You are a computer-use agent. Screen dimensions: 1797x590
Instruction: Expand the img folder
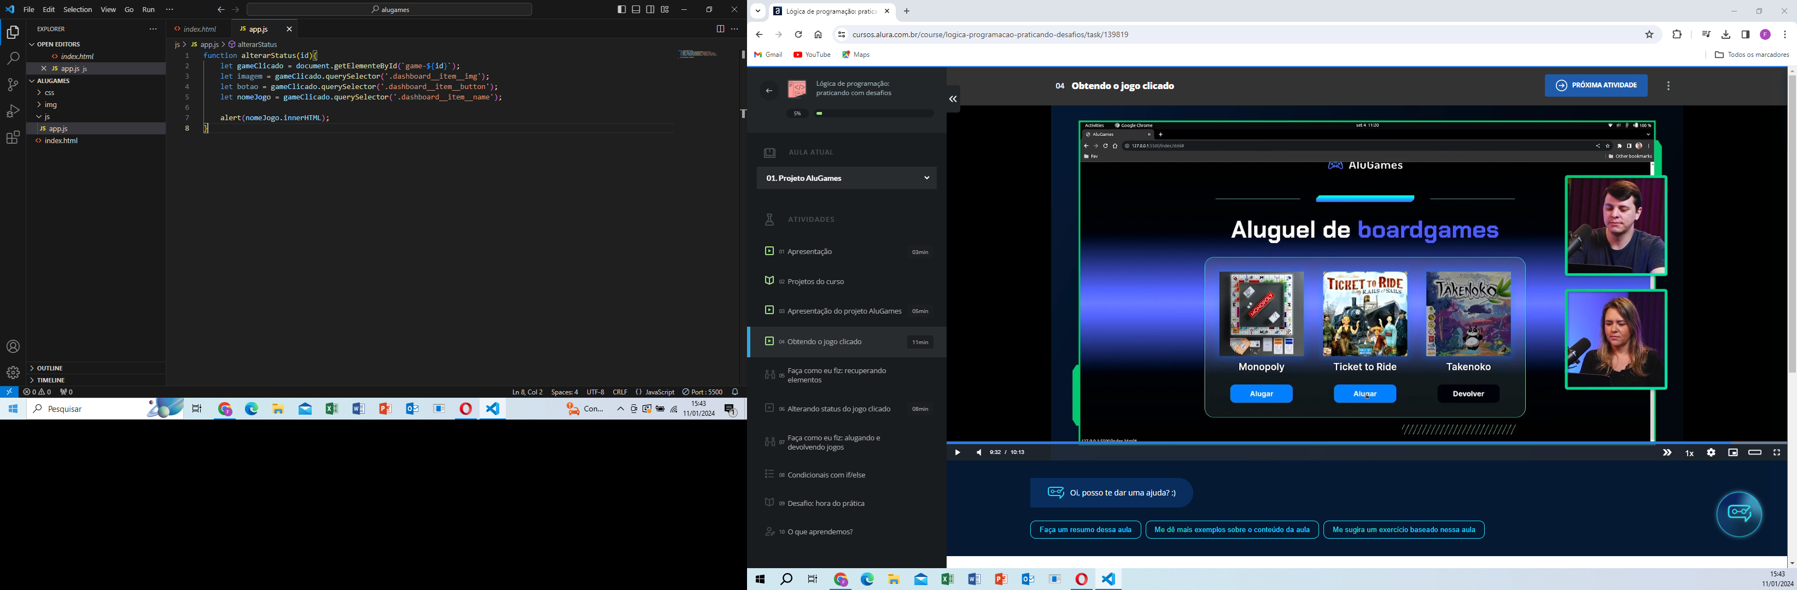[96, 104]
